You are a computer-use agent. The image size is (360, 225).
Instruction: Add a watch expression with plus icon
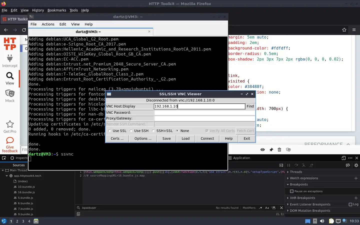tap(356, 178)
